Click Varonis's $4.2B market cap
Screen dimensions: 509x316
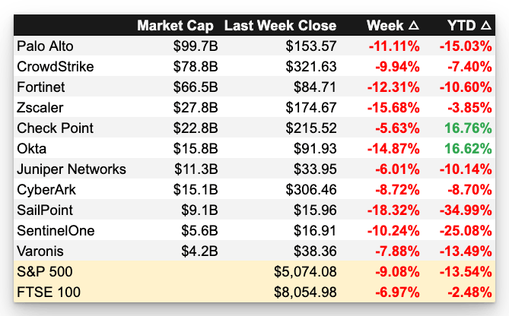199,251
